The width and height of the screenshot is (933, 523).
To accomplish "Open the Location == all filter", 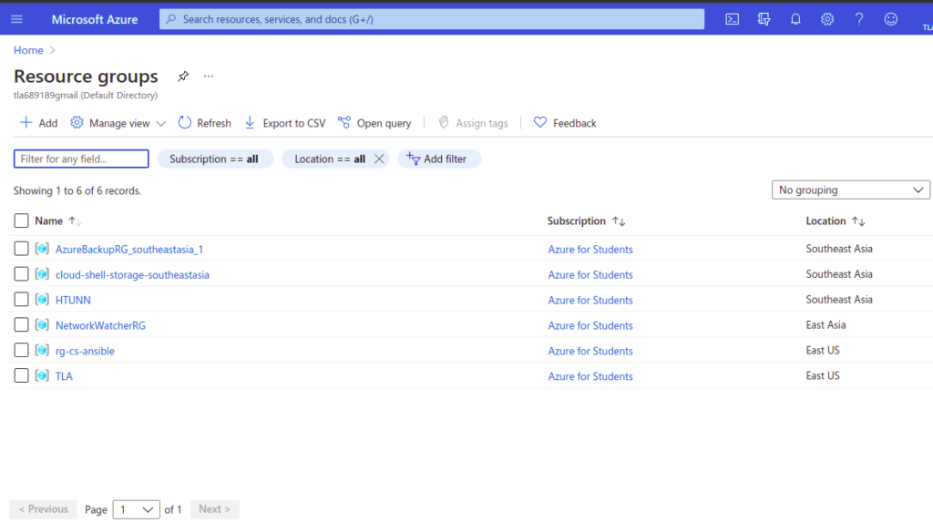I will (329, 159).
